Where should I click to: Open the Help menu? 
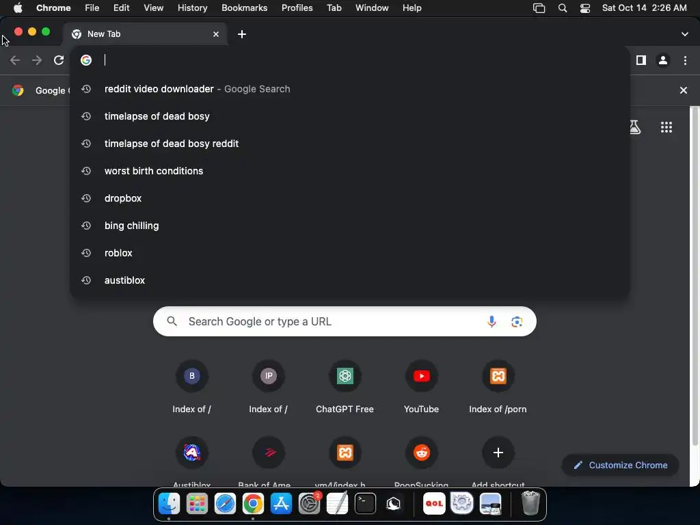[x=412, y=8]
